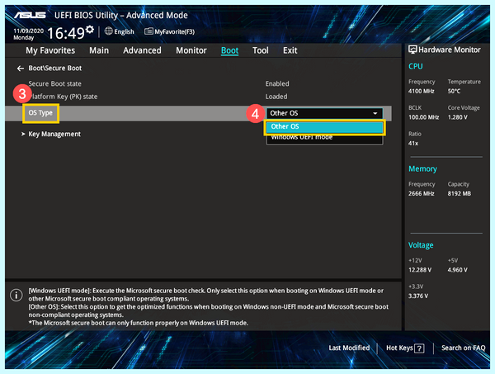Open date and time settings gear icon
Image resolution: width=495 pixels, height=374 pixels.
coord(90,30)
